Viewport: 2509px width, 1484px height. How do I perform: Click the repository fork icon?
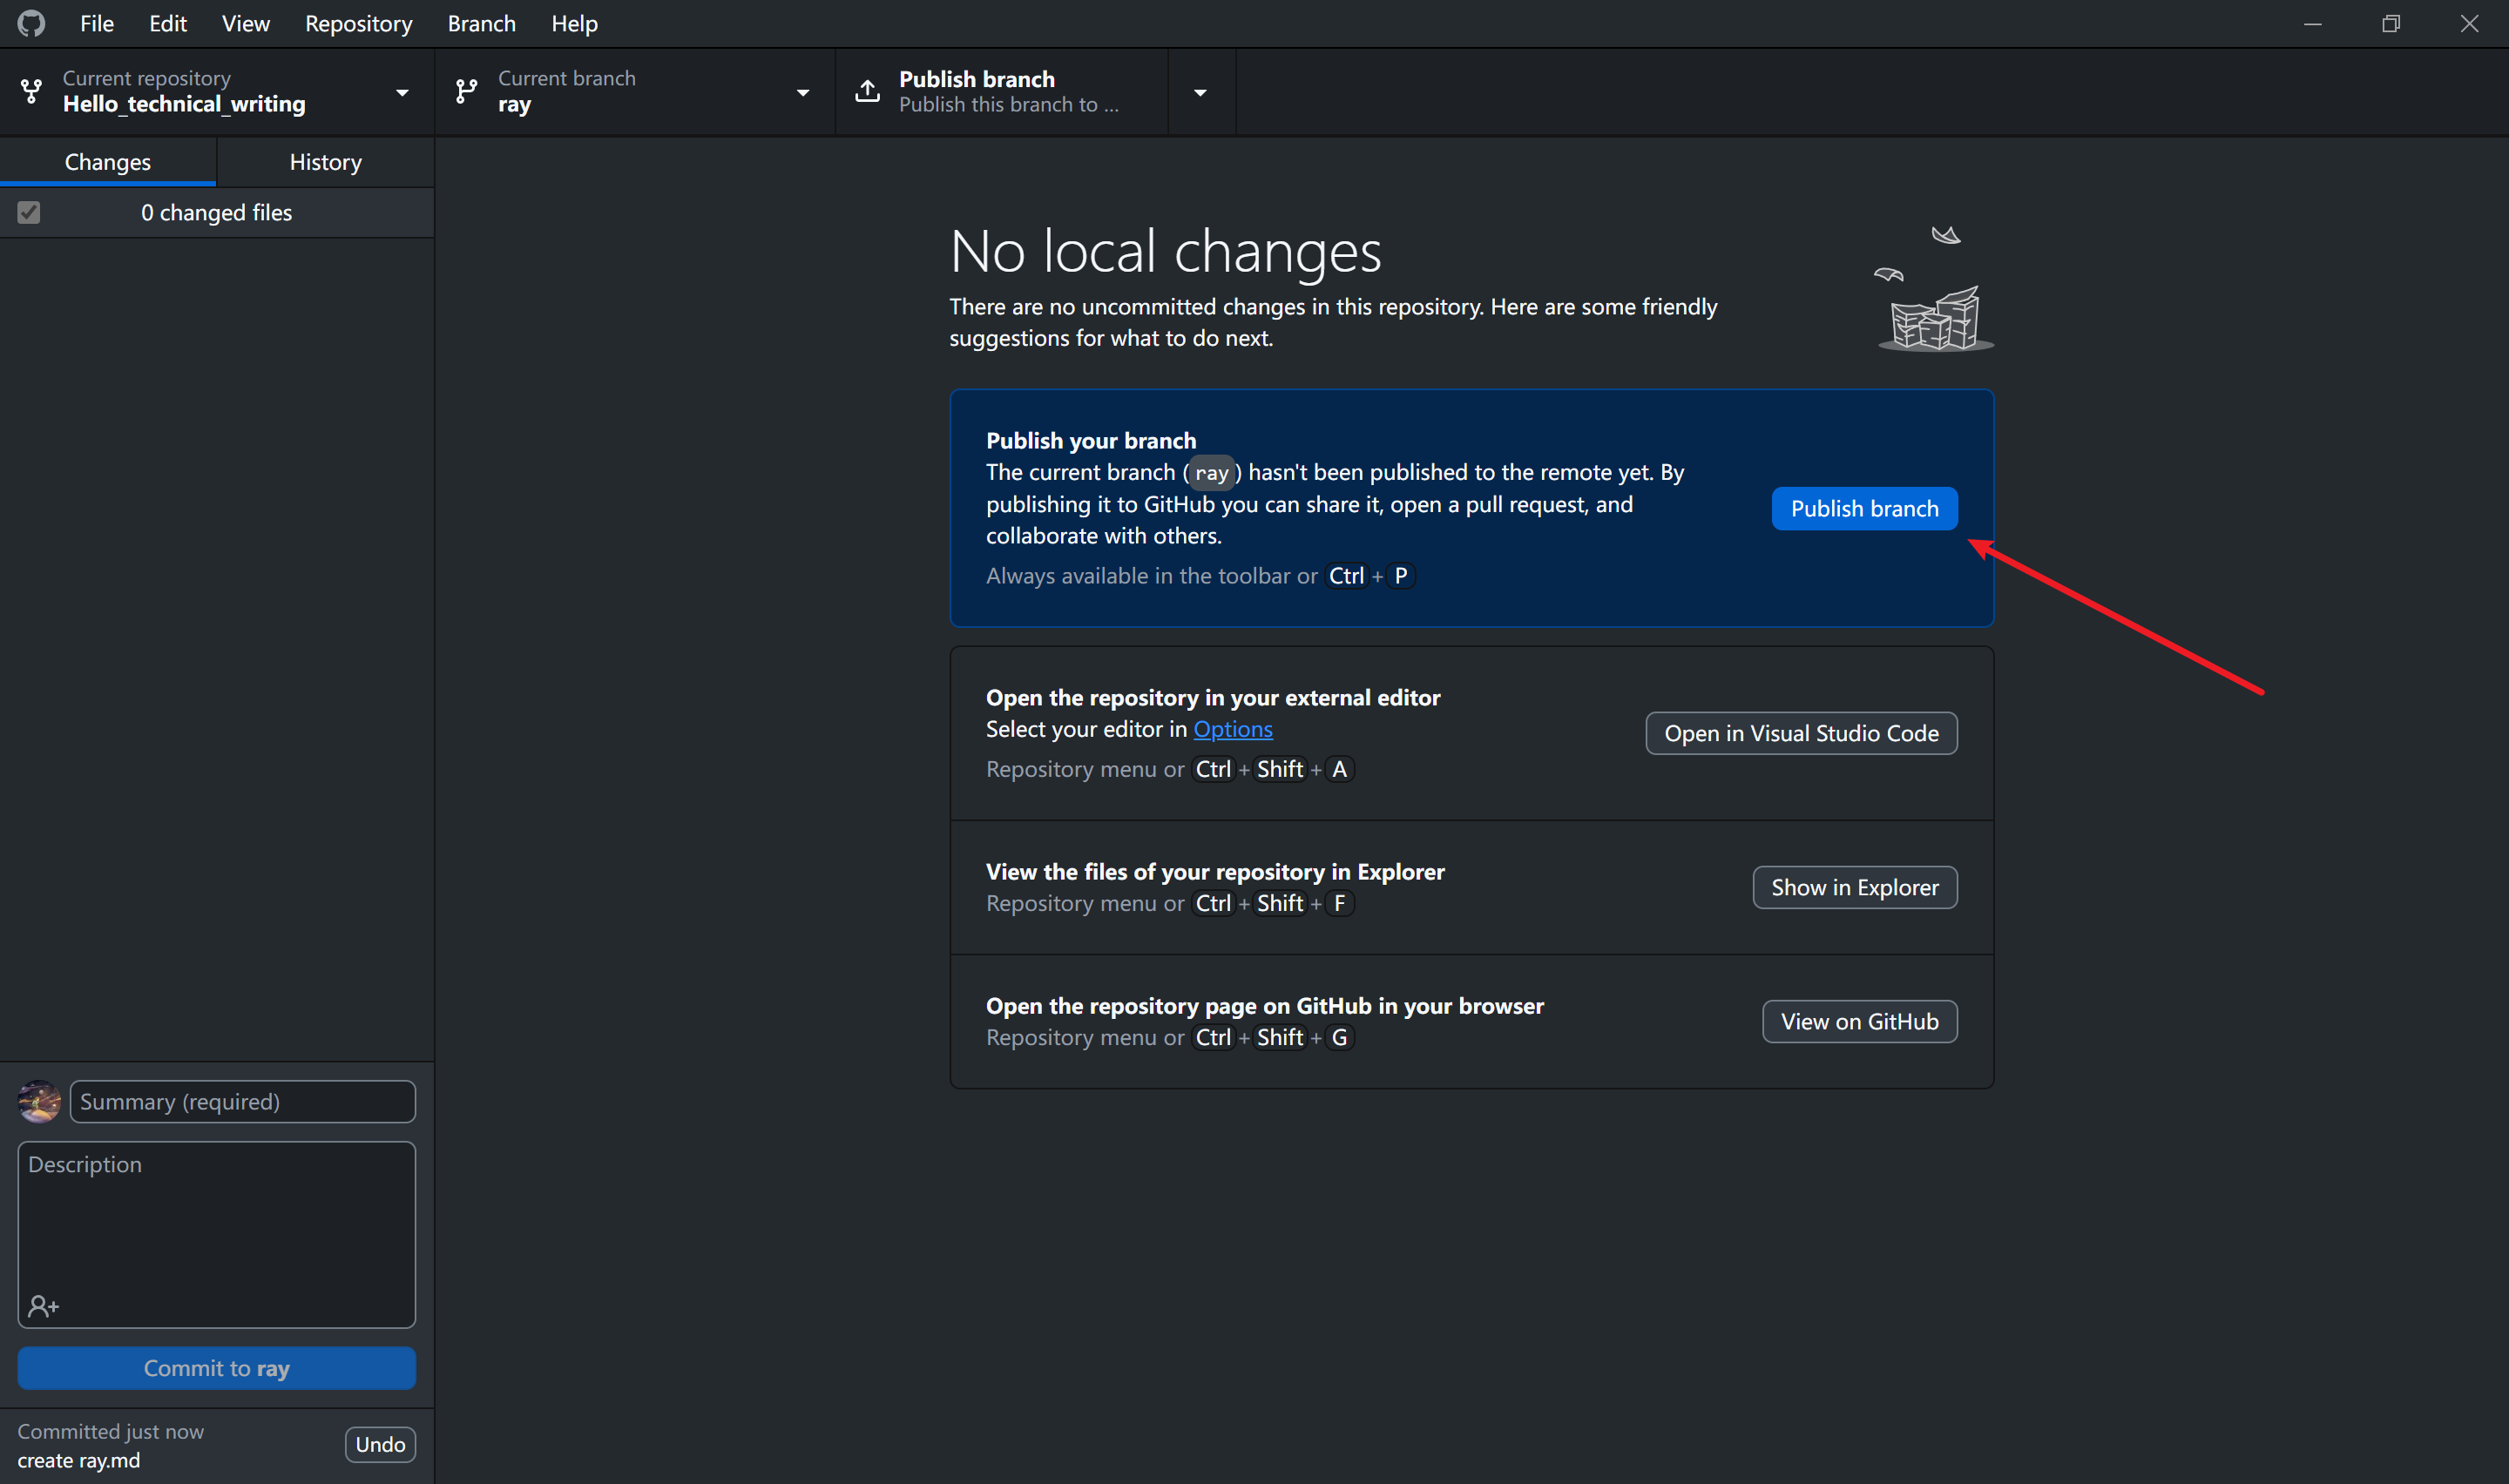coord(31,92)
